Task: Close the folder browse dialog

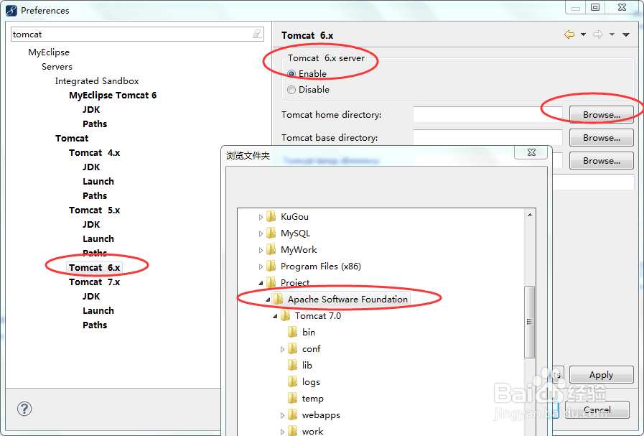Action: click(531, 152)
